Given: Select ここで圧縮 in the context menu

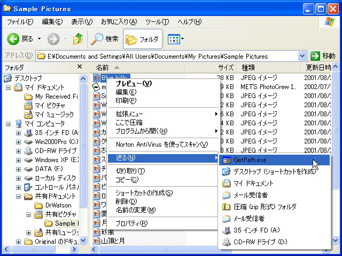Looking at the screenshot, I should (164, 123).
